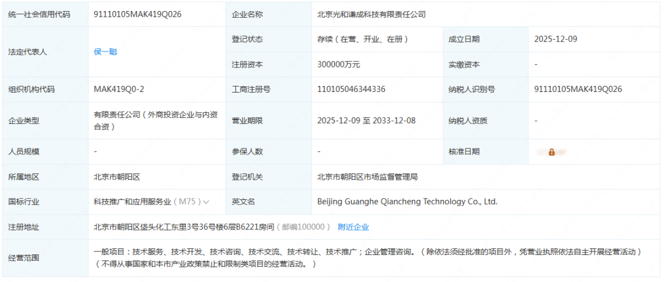Click the 工商注册号 label cell
The image size is (664, 282).
pos(269,90)
